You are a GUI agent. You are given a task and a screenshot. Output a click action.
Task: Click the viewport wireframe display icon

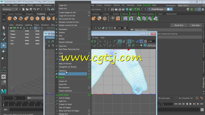35,28
